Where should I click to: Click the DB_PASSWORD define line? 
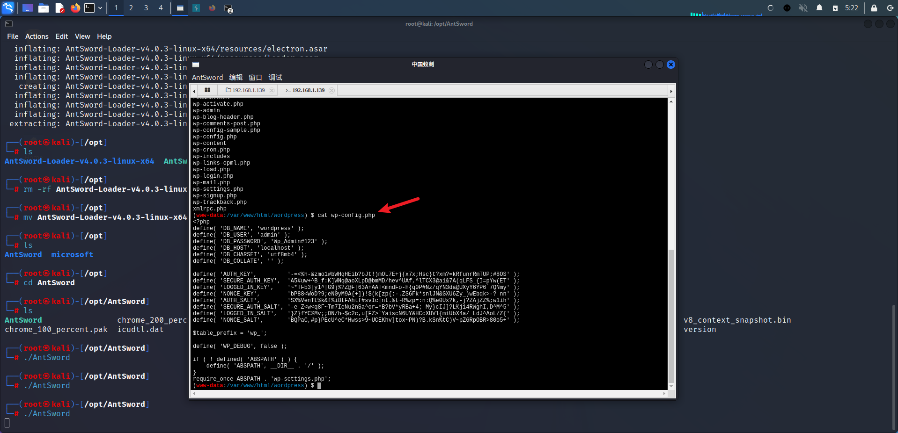pyautogui.click(x=260, y=242)
